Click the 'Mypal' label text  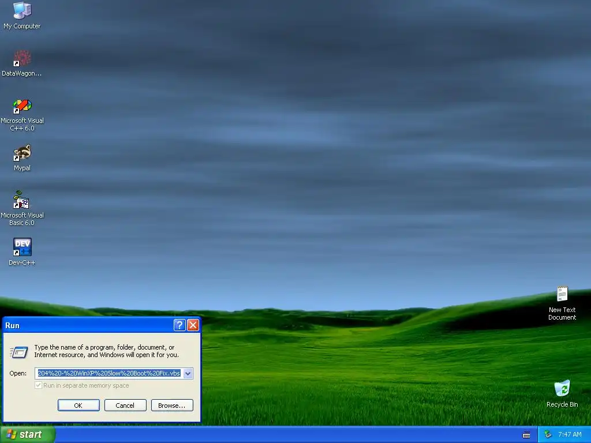pos(22,168)
